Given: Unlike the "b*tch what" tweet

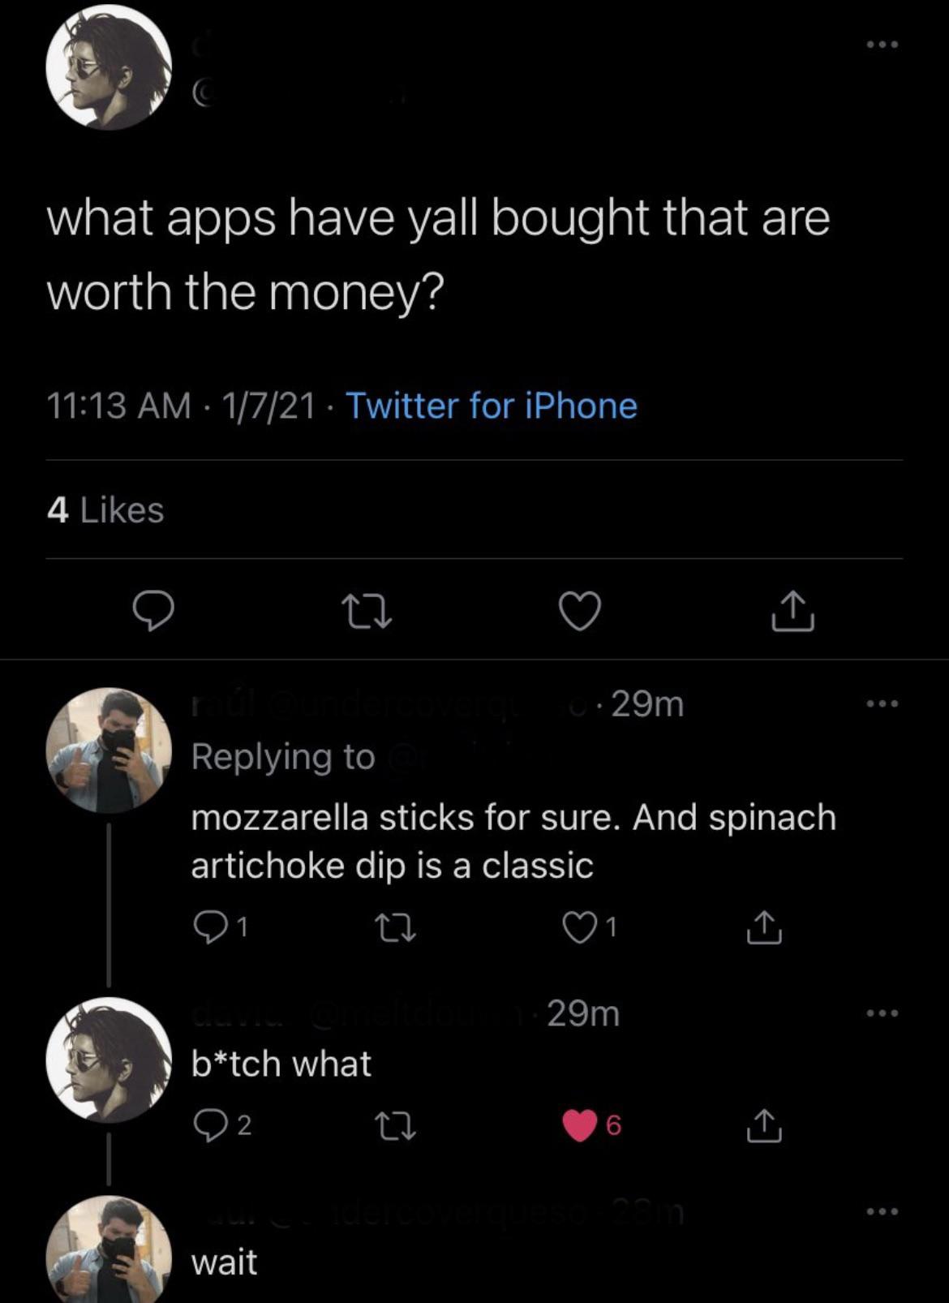Looking at the screenshot, I should point(579,1125).
